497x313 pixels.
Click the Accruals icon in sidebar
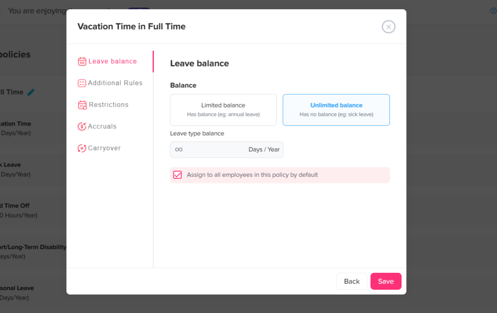pos(82,126)
